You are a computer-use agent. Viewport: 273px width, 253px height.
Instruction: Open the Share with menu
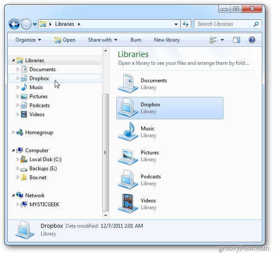[x=103, y=40]
